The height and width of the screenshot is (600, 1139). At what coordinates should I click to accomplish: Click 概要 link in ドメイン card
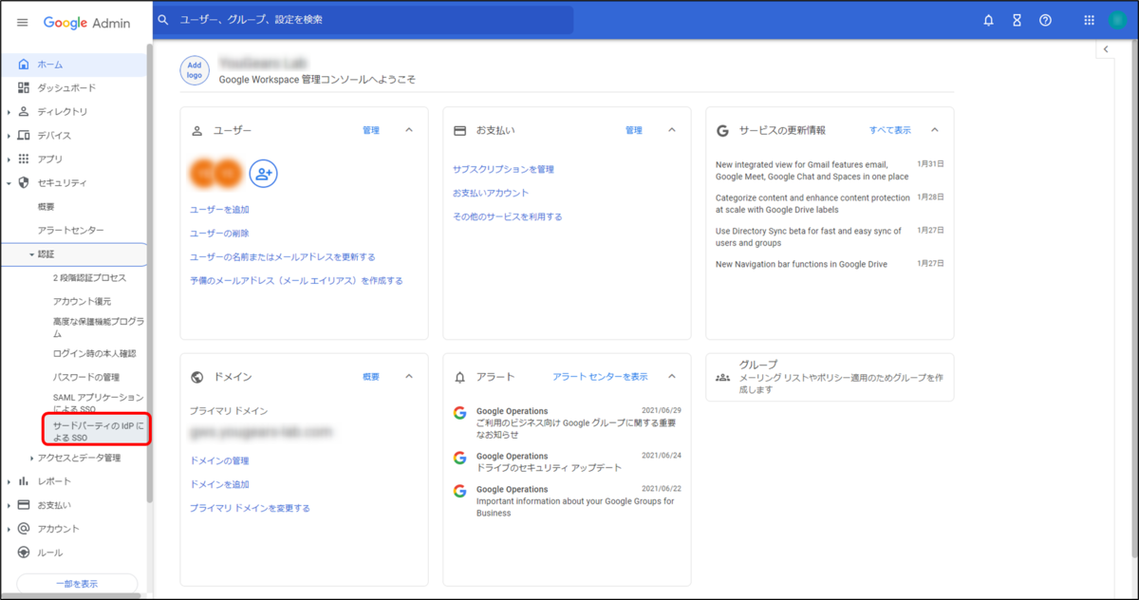coord(371,377)
